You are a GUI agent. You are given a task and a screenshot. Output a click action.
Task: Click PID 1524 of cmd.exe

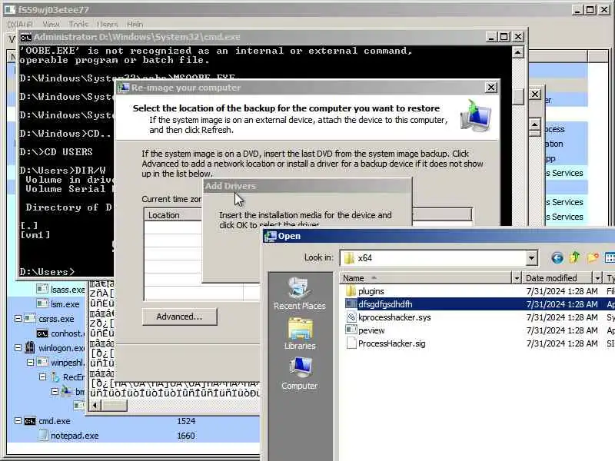point(186,421)
